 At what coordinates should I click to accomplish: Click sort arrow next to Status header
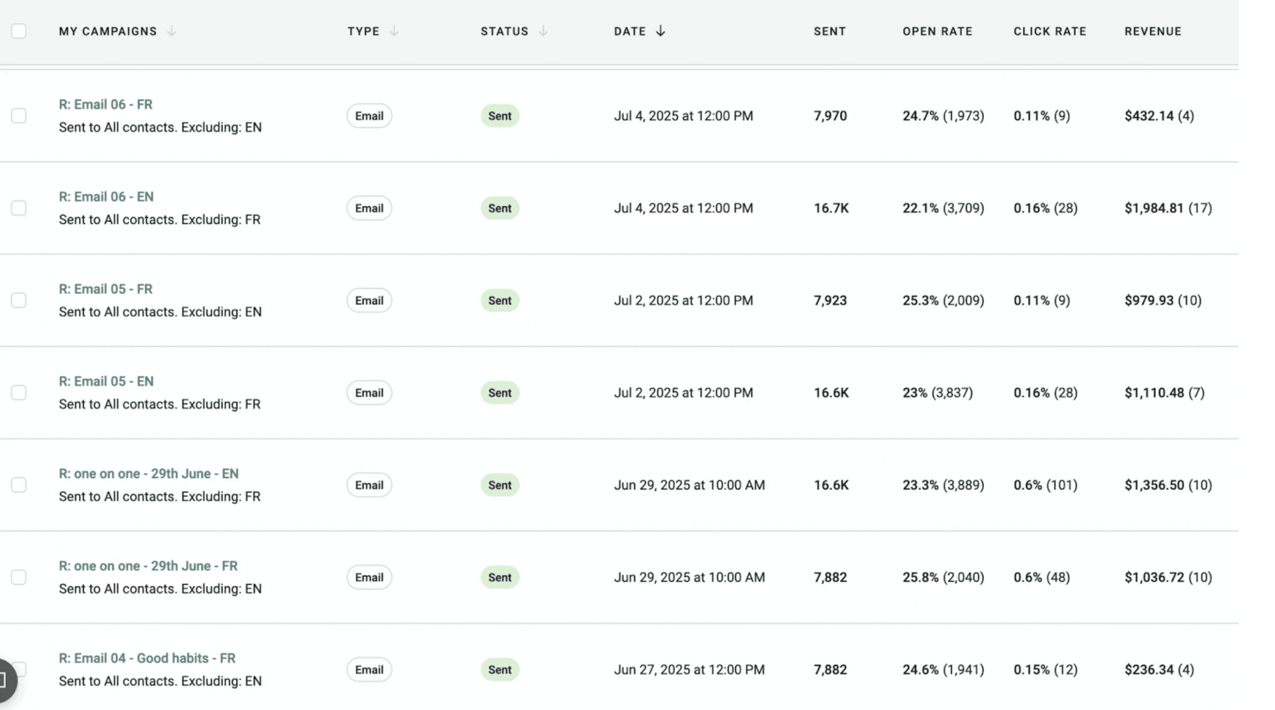point(543,31)
